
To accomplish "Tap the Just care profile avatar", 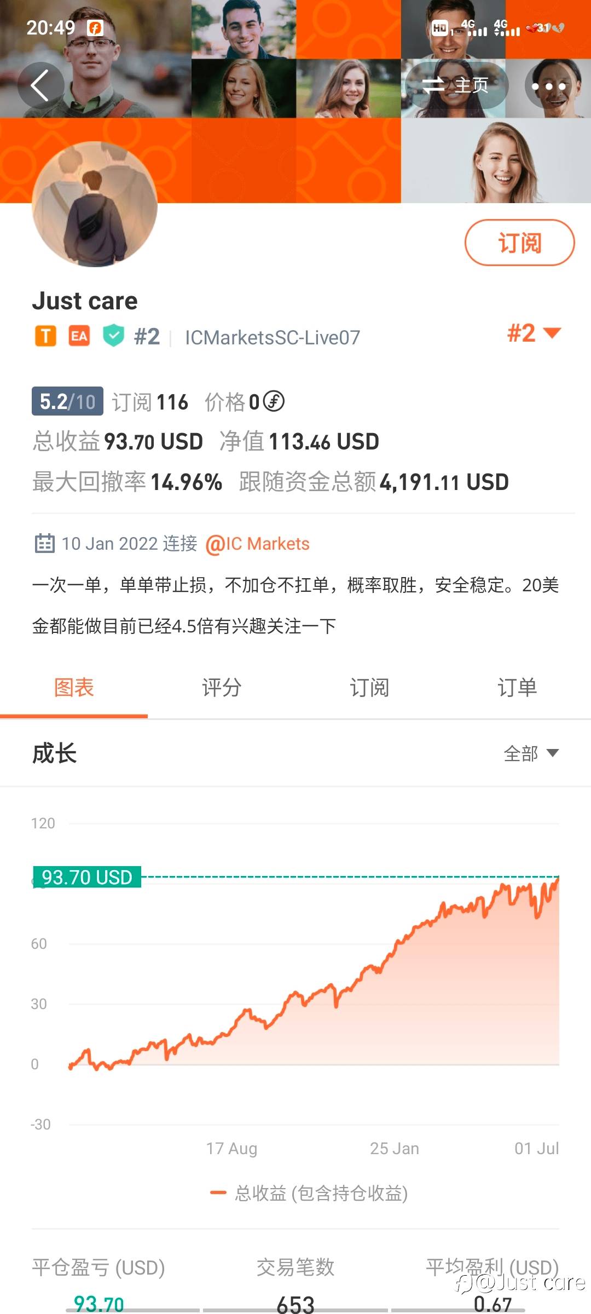I will tap(95, 205).
